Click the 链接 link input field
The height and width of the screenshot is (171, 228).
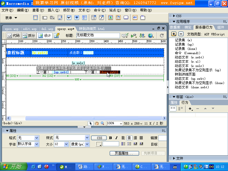pyautogui.click(x=162, y=138)
